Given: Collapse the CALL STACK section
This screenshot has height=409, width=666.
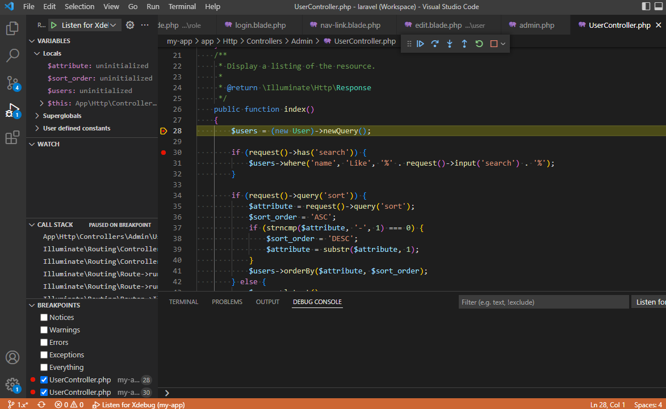Looking at the screenshot, I should (x=32, y=225).
